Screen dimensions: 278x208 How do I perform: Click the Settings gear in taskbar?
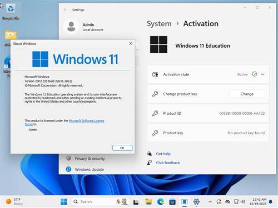coord(196,202)
